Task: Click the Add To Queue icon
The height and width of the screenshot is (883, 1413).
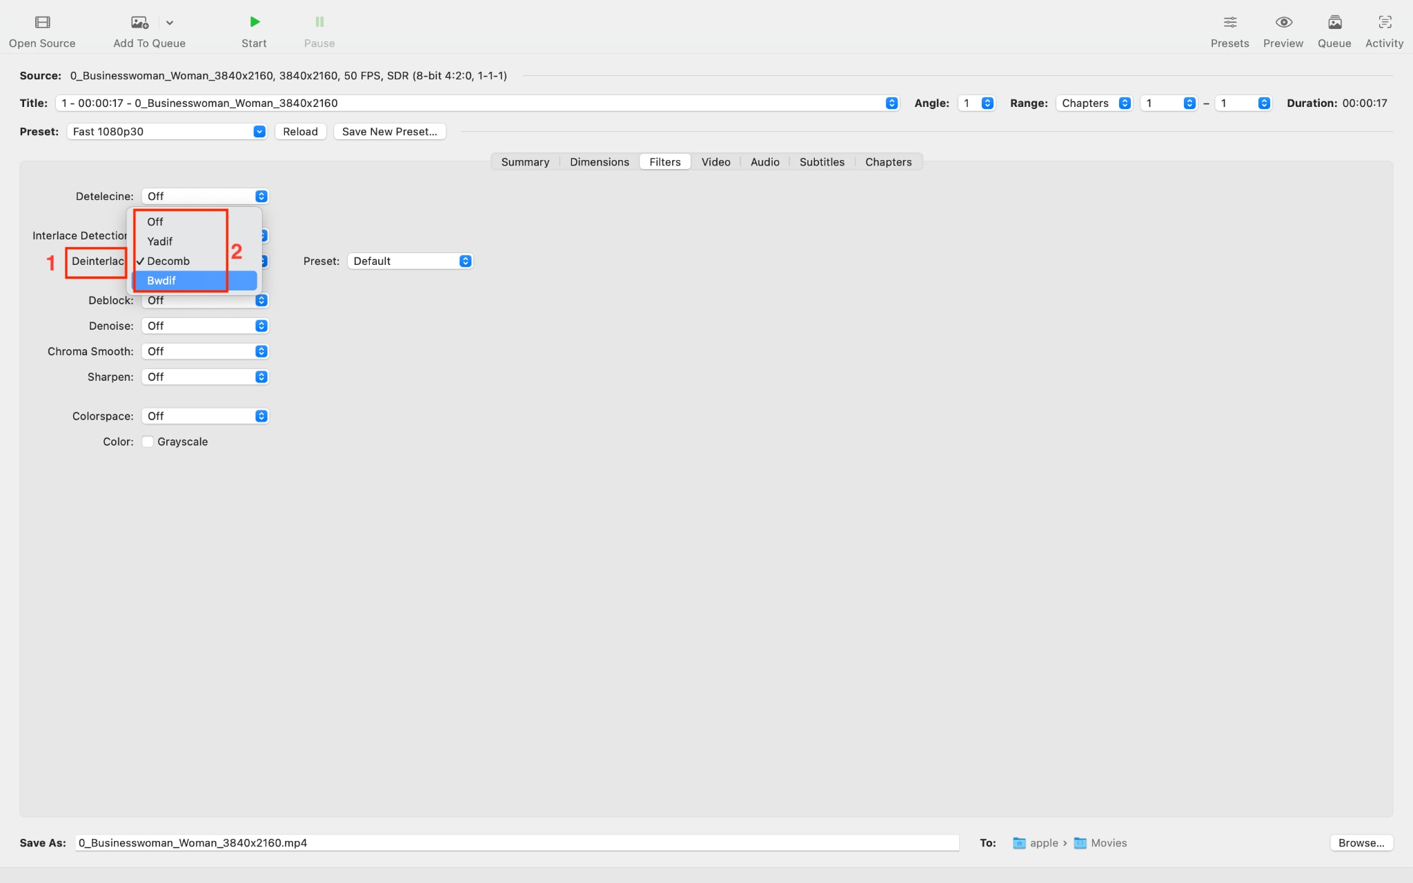Action: (139, 22)
